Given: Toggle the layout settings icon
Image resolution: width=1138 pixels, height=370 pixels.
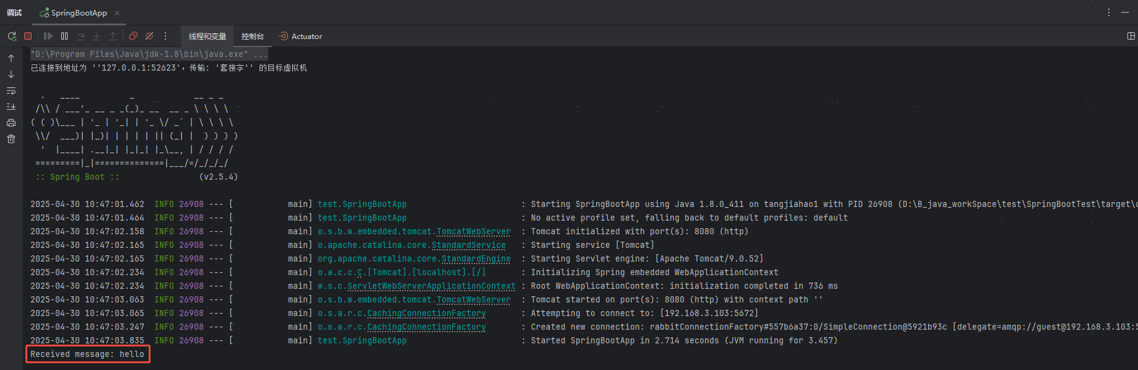Looking at the screenshot, I should click(1131, 36).
